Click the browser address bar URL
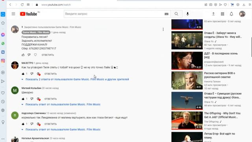The height and width of the screenshot is (142, 252). coord(56,5)
